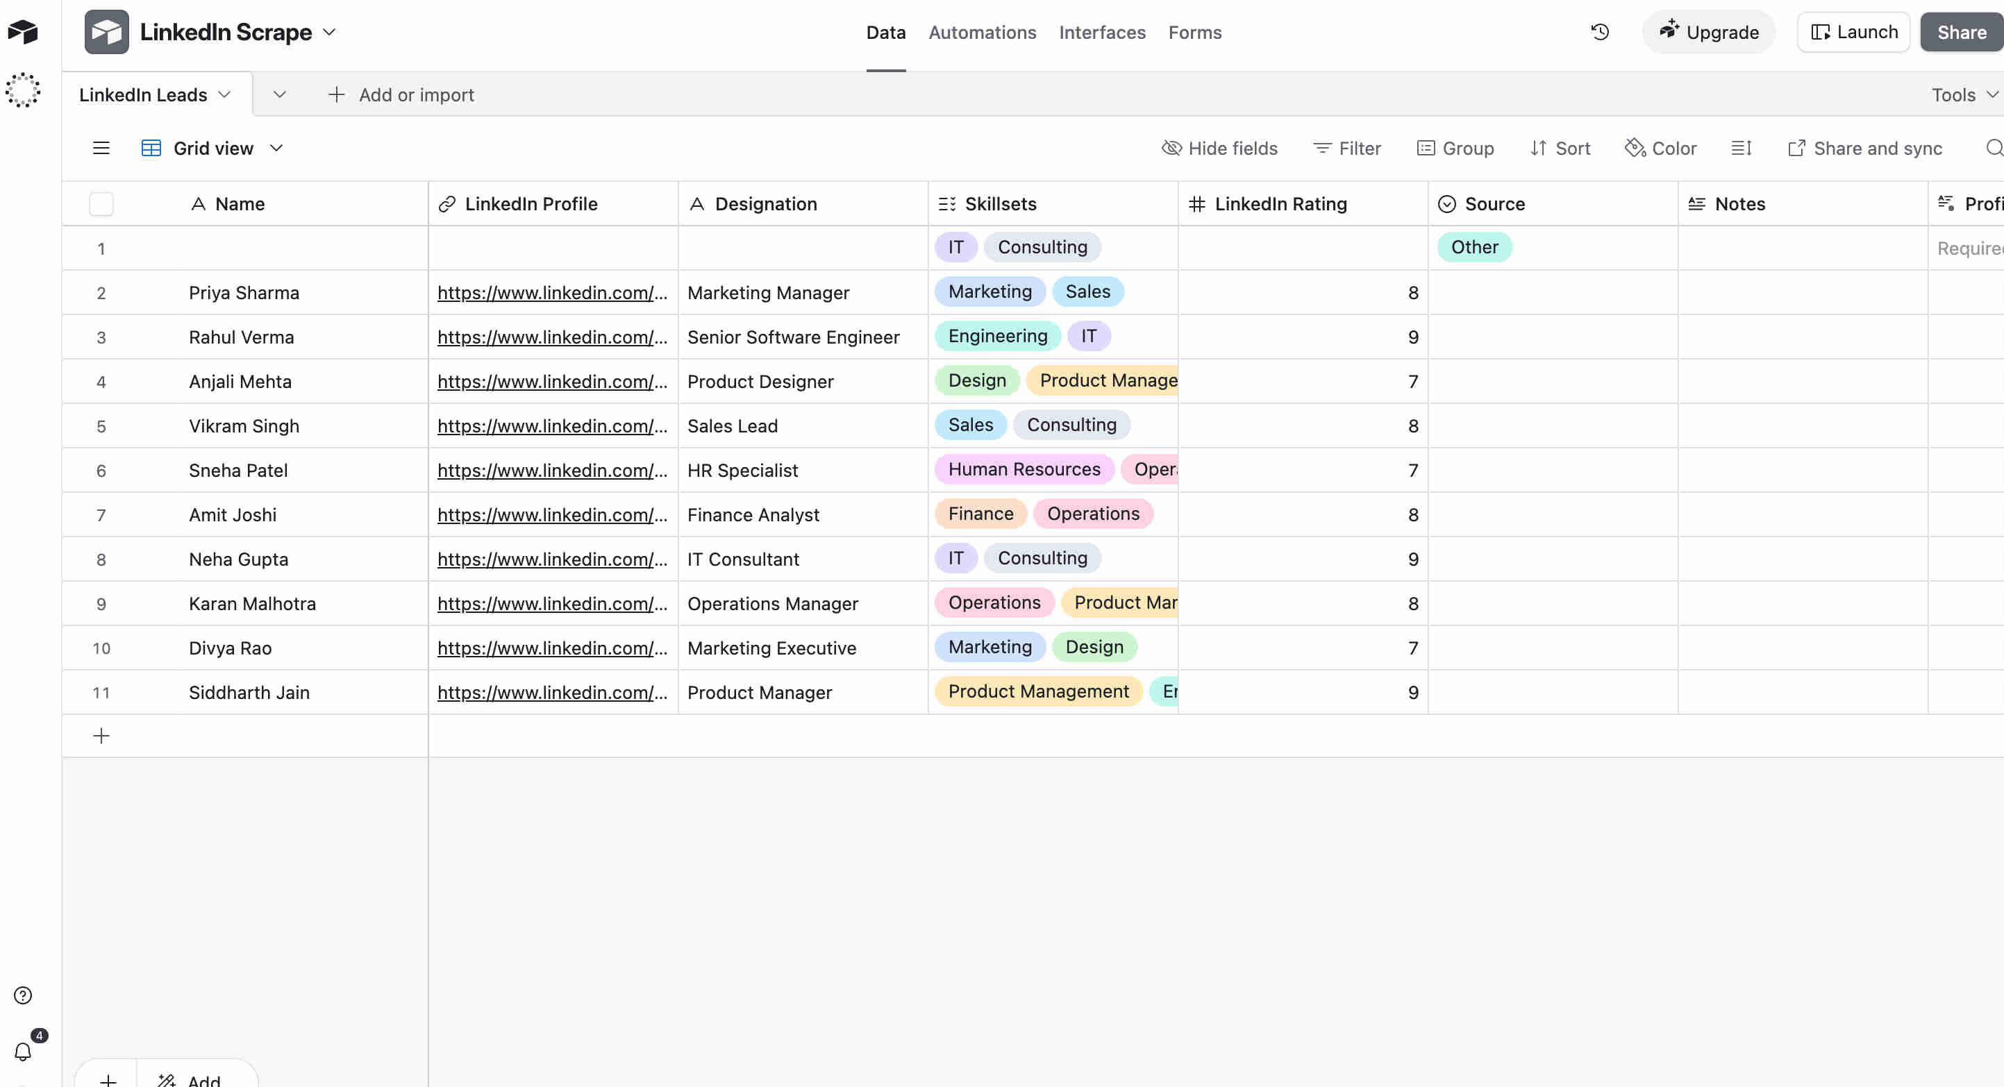Toggle the select-all rows checkbox
The width and height of the screenshot is (2004, 1087).
(101, 203)
